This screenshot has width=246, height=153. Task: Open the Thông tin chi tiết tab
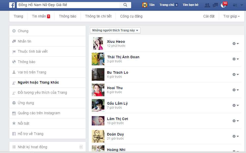tap(98, 16)
